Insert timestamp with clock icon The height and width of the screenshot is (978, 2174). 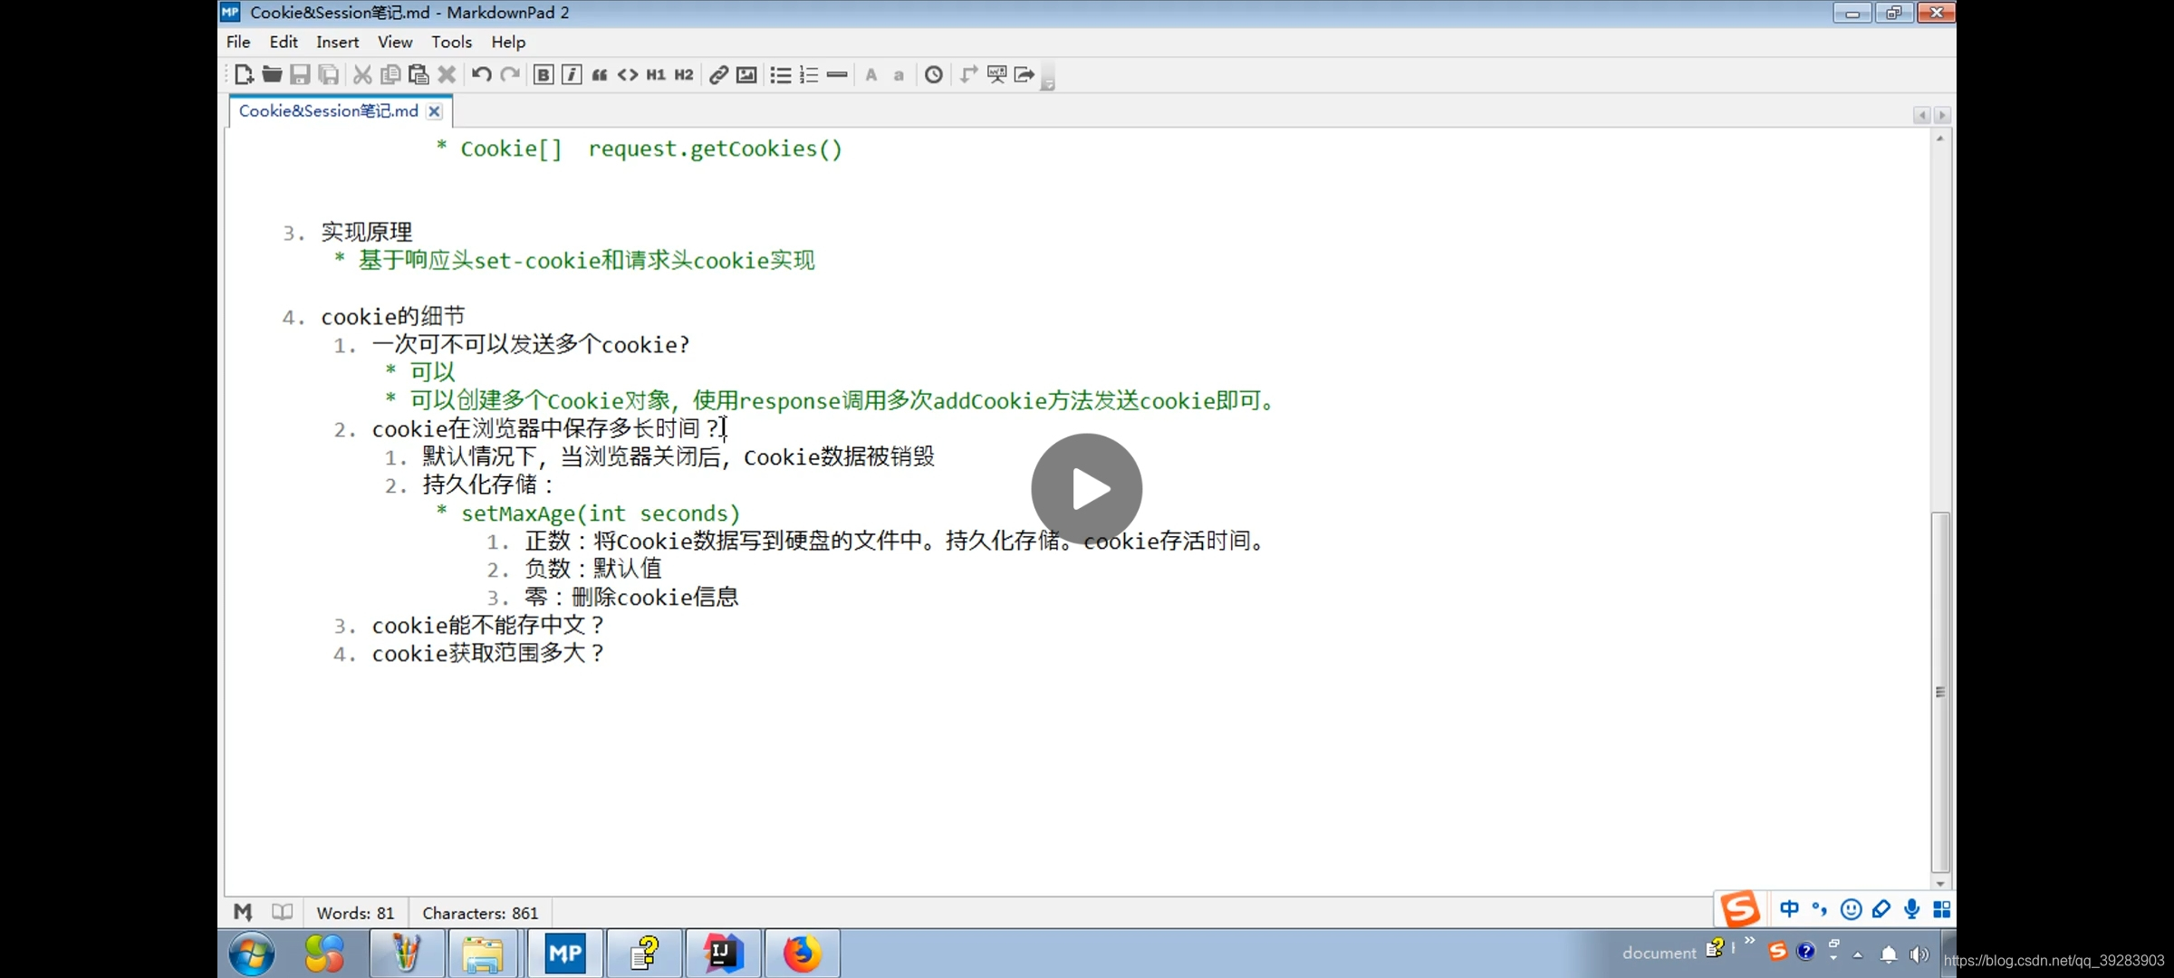point(934,75)
